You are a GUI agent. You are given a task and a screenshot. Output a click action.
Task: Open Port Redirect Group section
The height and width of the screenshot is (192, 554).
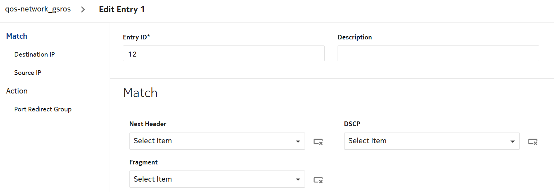click(43, 109)
